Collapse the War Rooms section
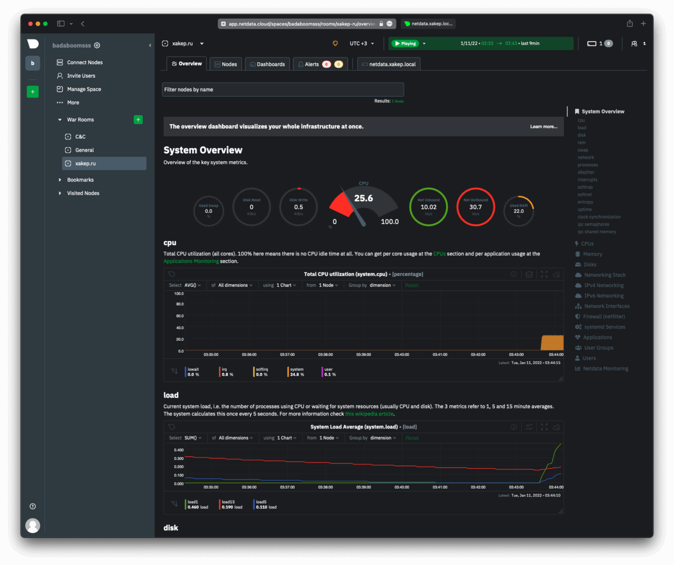The height and width of the screenshot is (565, 674). (60, 120)
